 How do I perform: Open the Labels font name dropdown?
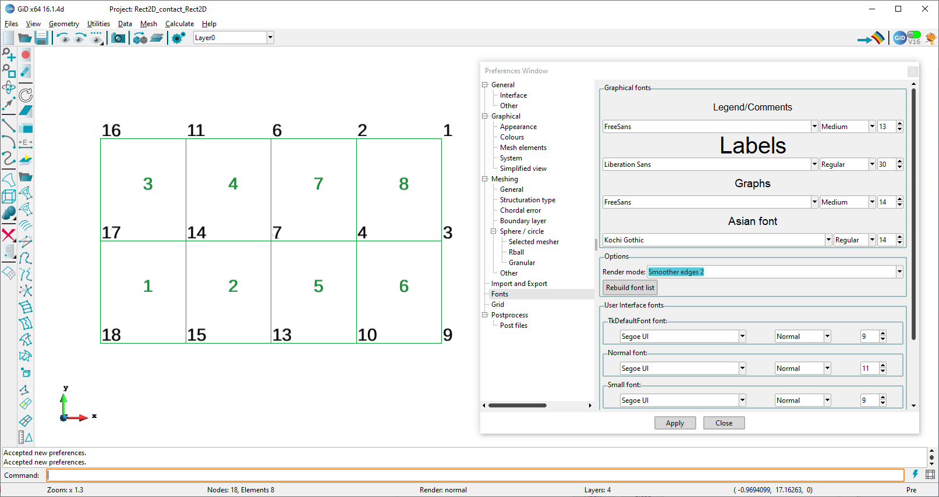pos(814,165)
